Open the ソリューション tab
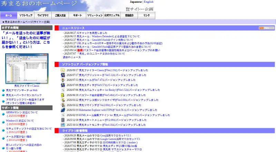Viewport: 276px width, 152px height. pos(95,15)
